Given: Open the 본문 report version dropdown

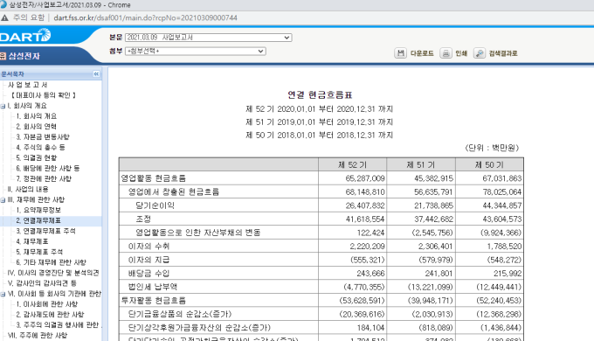Looking at the screenshot, I should point(209,38).
